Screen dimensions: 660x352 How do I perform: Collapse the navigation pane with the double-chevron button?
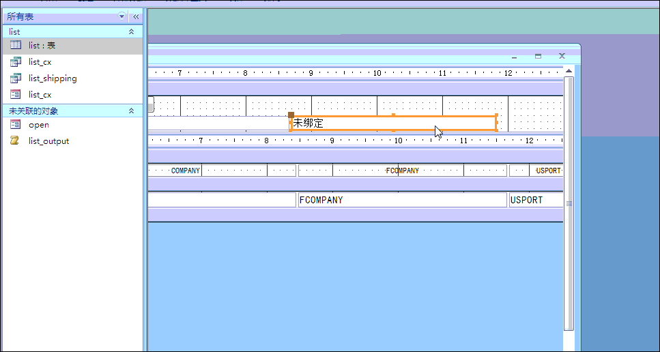click(x=135, y=16)
